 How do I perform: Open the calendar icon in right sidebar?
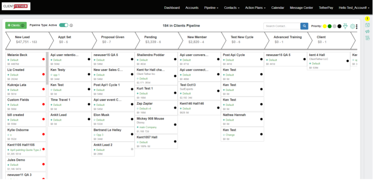click(x=367, y=25)
